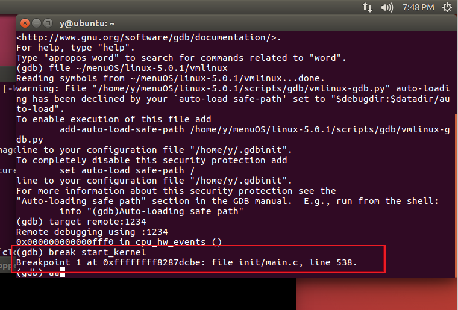Click the sound volume indicator icon
Image resolution: width=458 pixels, height=310 pixels.
388,7
